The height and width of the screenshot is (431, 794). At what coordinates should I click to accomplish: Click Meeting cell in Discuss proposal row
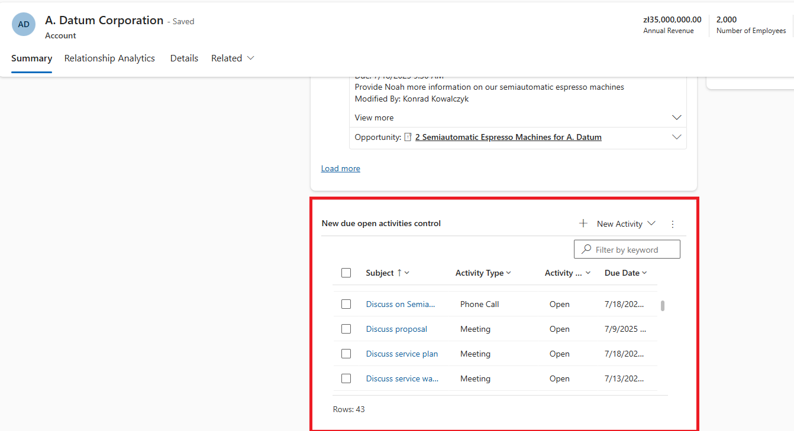(x=475, y=329)
